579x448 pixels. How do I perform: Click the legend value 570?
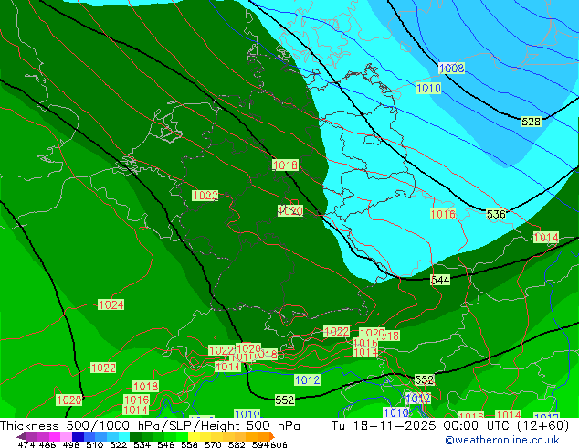[x=213, y=444]
